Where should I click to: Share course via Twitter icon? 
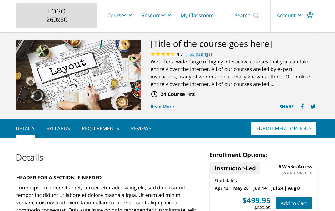[313, 107]
